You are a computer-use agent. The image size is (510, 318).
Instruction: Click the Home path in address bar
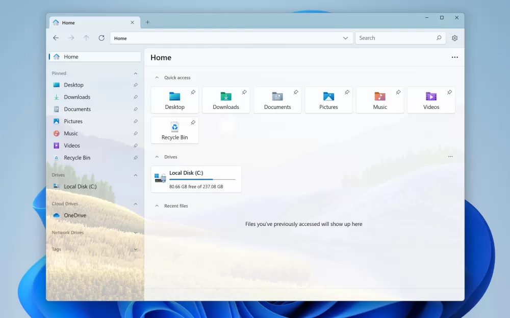[120, 38]
